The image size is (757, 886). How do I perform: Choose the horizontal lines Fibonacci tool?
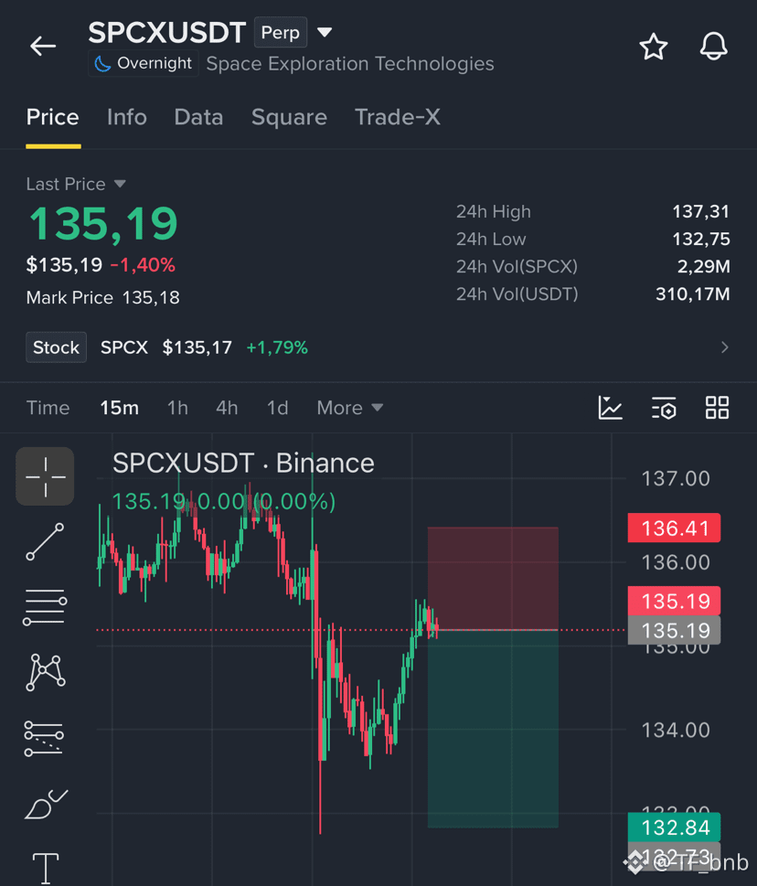pyautogui.click(x=45, y=607)
